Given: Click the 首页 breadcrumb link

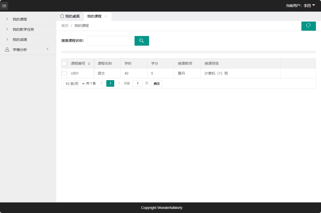Looking at the screenshot, I should (65, 25).
